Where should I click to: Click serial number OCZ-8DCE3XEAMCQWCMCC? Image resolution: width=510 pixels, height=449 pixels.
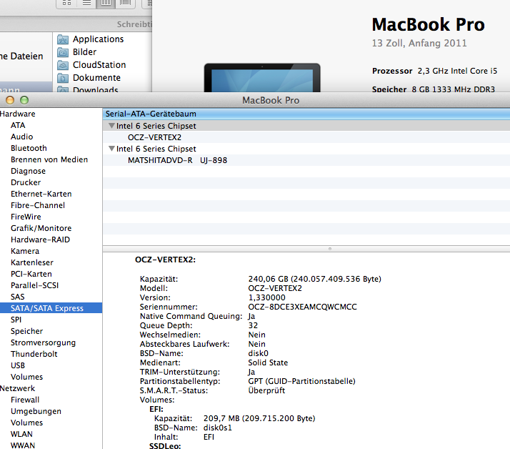pyautogui.click(x=302, y=307)
